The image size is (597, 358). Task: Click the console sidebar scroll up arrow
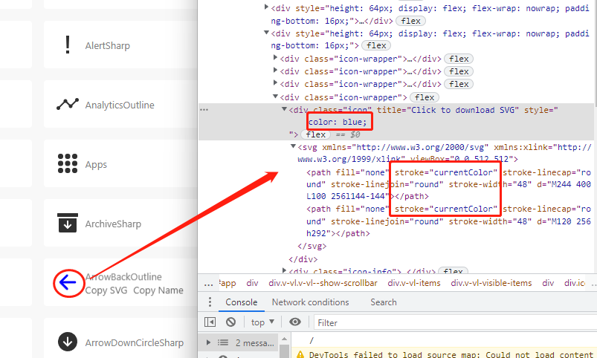(x=285, y=338)
